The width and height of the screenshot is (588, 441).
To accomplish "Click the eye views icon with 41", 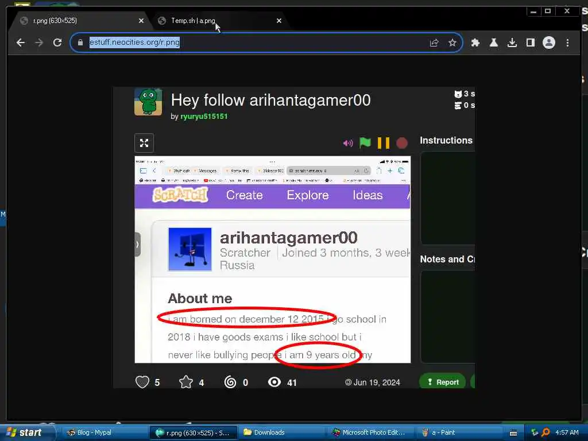I will click(274, 382).
